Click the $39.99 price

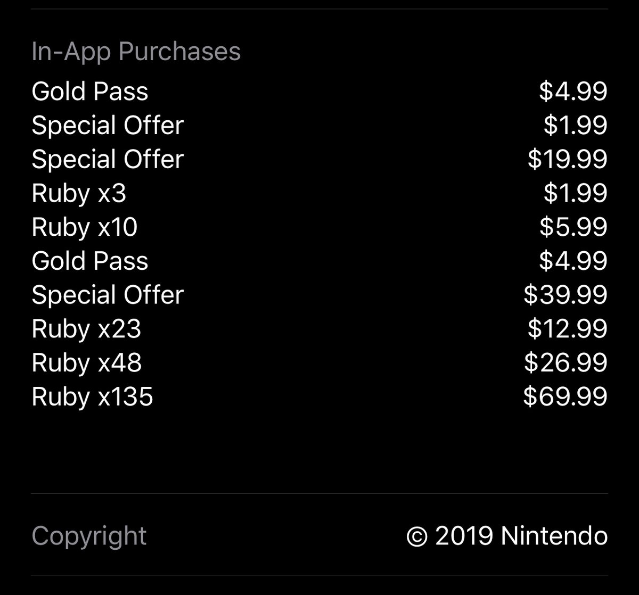565,295
